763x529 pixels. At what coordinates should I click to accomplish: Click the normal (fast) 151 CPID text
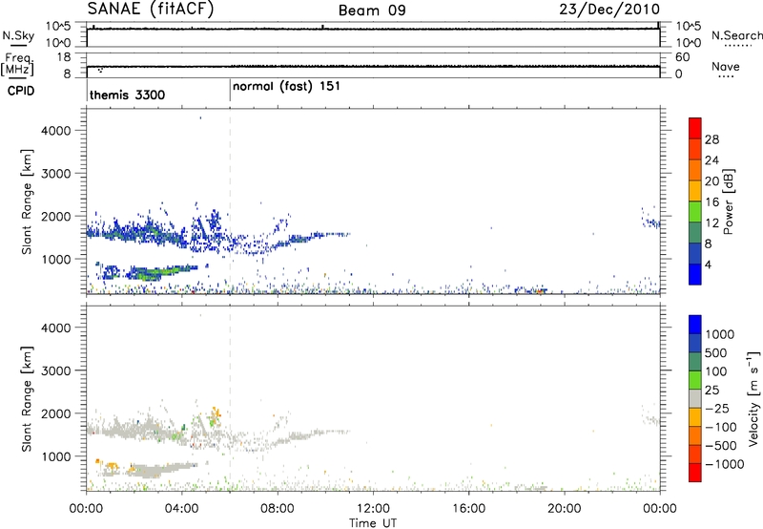(286, 87)
